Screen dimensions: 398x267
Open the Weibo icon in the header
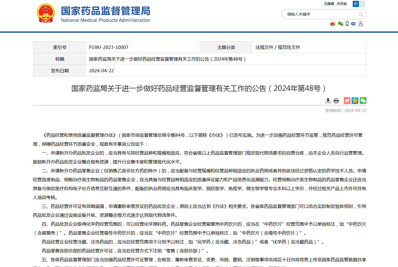[332, 24]
